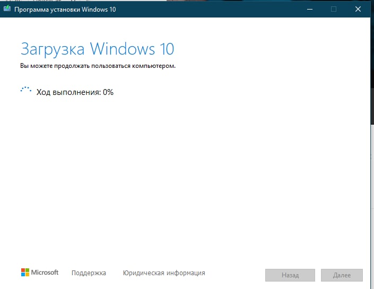Click the setup program icon in title bar
374x289 pixels.
[x=7, y=9]
